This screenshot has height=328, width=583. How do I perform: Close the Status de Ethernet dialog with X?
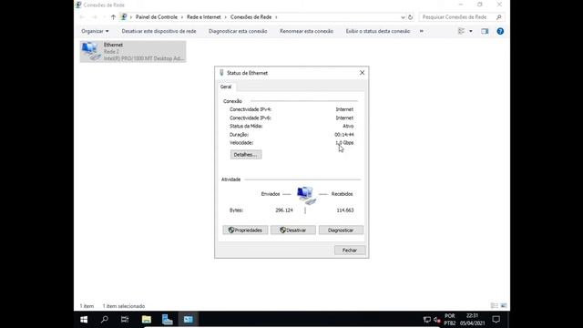tap(363, 73)
